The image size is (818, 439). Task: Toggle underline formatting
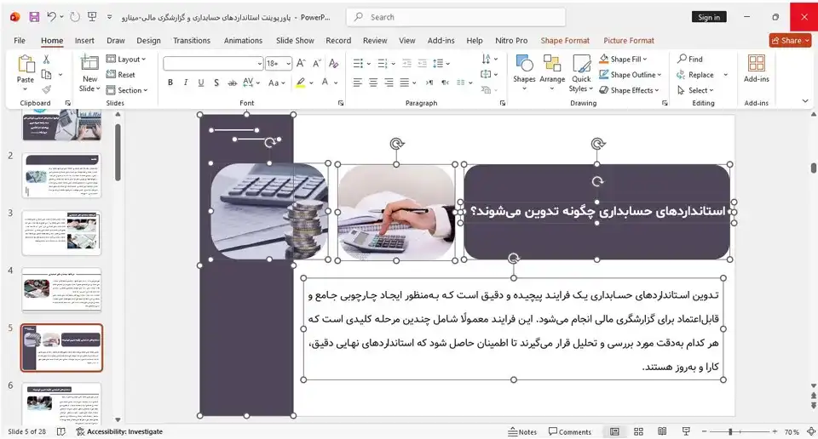201,83
